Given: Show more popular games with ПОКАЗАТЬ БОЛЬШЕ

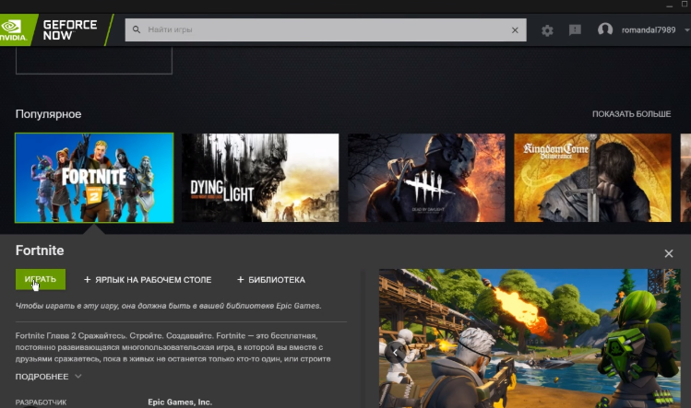Looking at the screenshot, I should point(631,114).
